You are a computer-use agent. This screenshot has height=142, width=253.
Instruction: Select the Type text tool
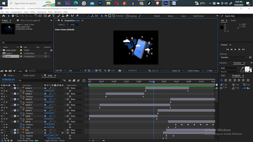click(54, 16)
